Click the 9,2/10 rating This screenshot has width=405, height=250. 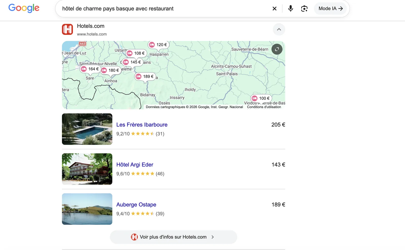pyautogui.click(x=123, y=134)
